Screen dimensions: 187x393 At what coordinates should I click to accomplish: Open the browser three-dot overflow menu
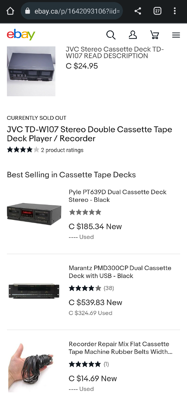175,11
